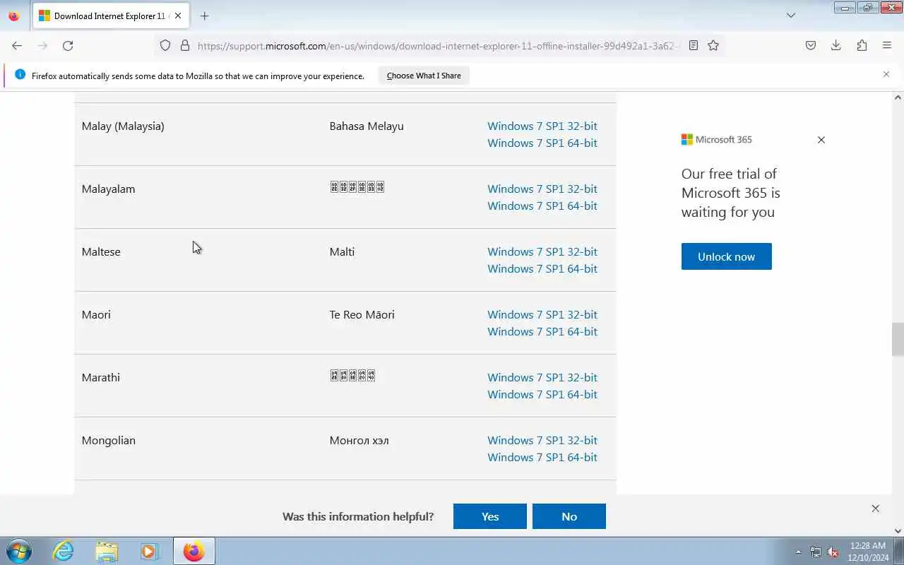904x565 pixels.
Task: Open Malayalam Windows 7 SP1 64-bit link
Action: 542,206
